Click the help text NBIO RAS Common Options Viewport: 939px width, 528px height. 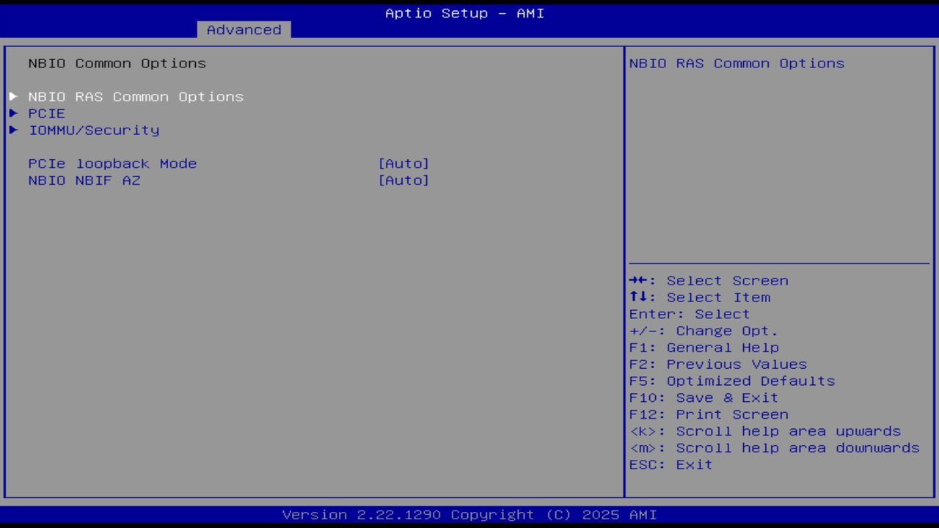point(737,63)
